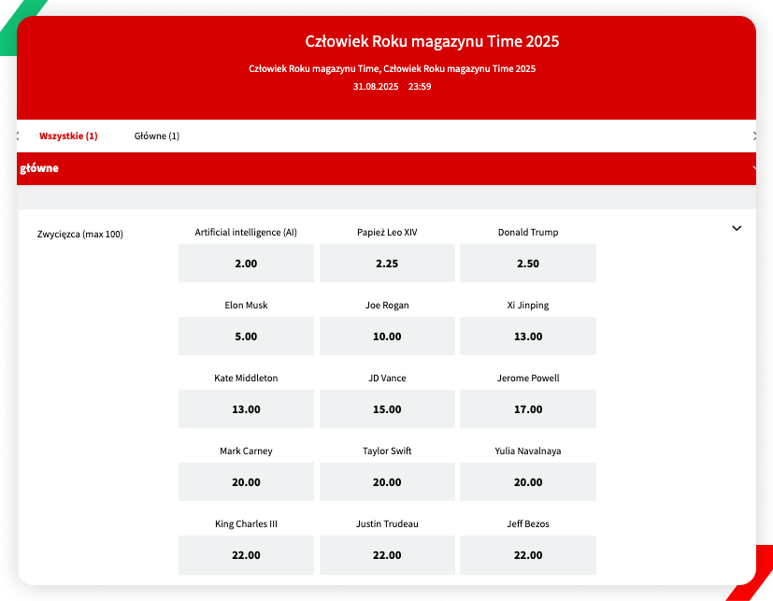Choose King Charles III odds 22.00
Viewport: 773px width, 601px height.
(x=246, y=555)
